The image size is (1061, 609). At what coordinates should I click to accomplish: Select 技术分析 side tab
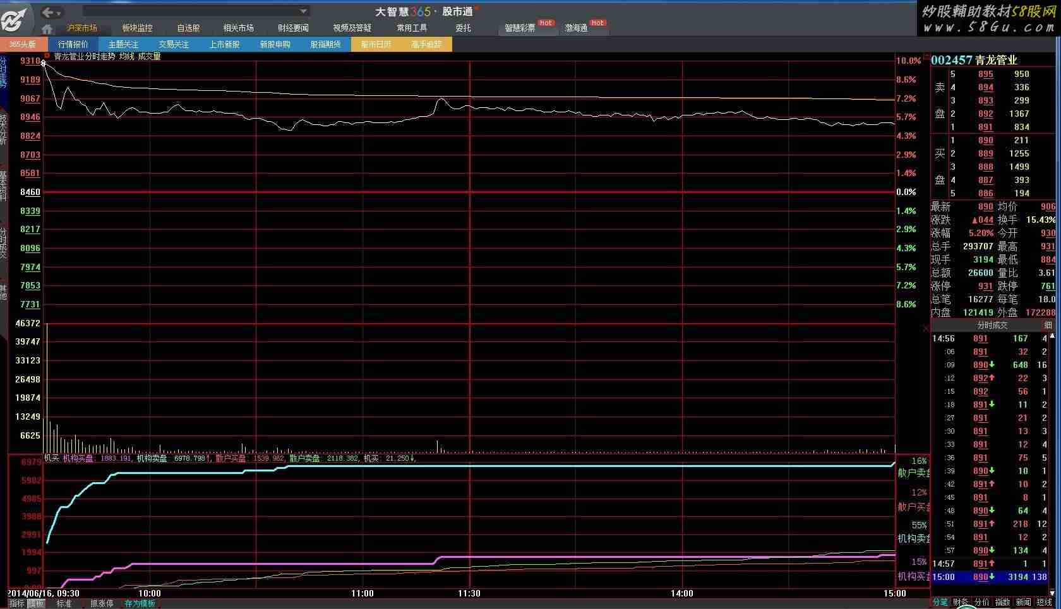coord(3,129)
